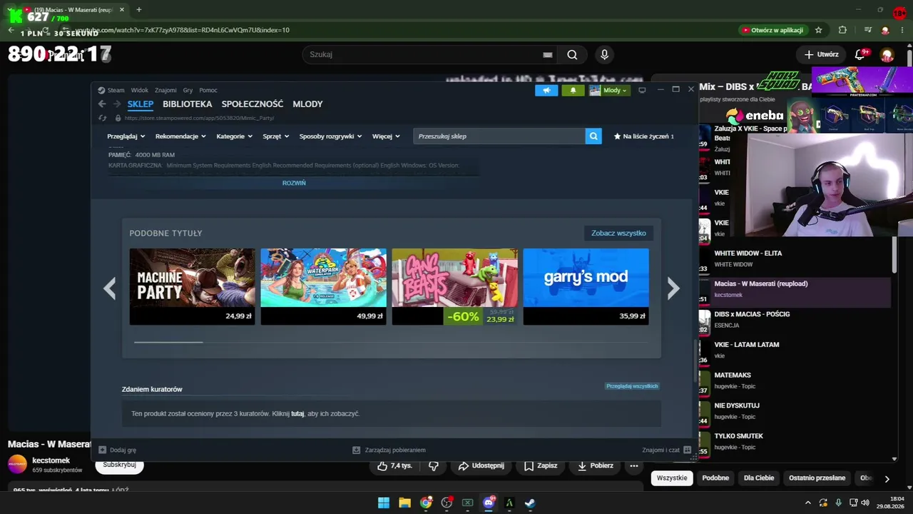This screenshot has height=514, width=913.
Task: Click Zobacz wszystko for similar titles
Action: (x=618, y=233)
